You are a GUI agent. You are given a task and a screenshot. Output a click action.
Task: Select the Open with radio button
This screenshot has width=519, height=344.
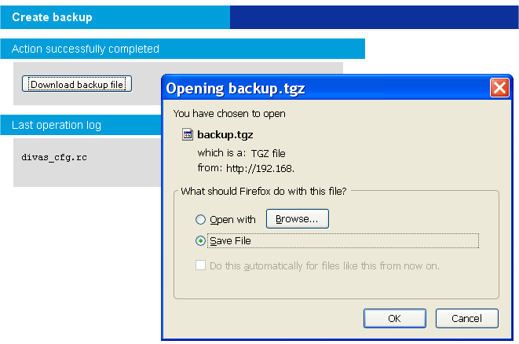click(200, 220)
